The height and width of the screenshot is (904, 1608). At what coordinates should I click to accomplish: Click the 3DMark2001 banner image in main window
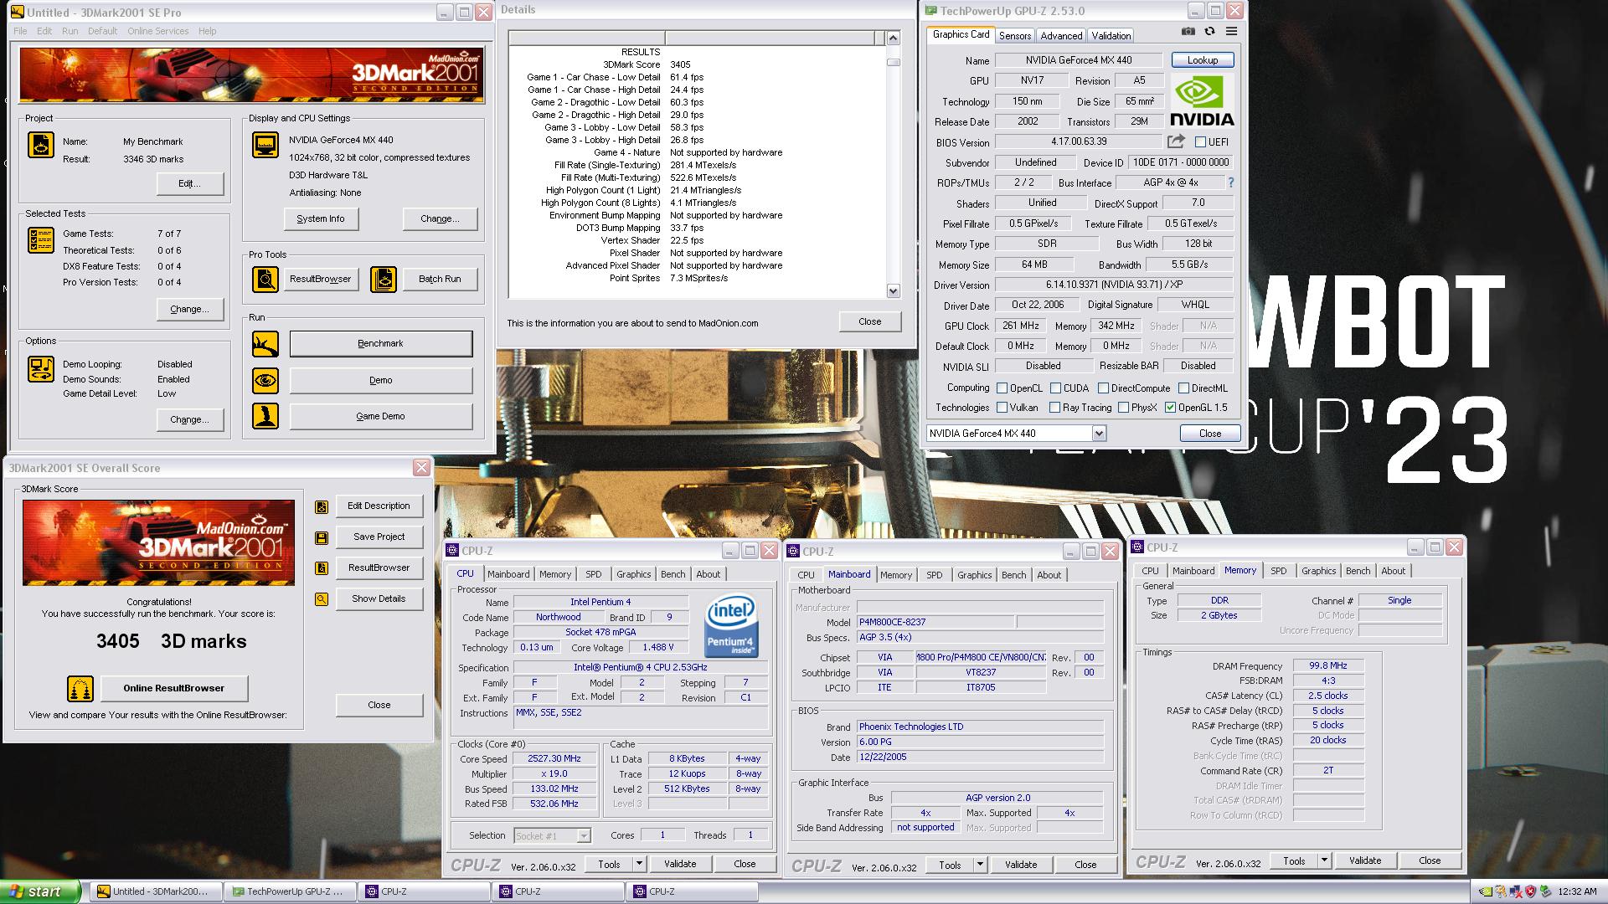pyautogui.click(x=252, y=75)
